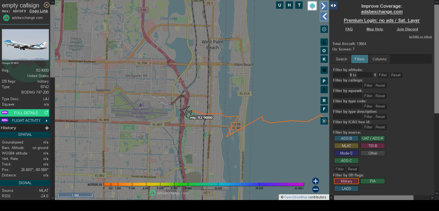The image size is (439, 211).
Task: Open tar1090 on github link
Action: click(x=420, y=36)
